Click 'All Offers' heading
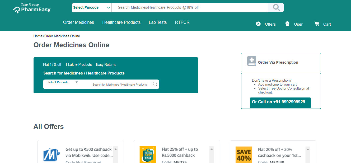The width and height of the screenshot is (351, 163). (x=49, y=127)
